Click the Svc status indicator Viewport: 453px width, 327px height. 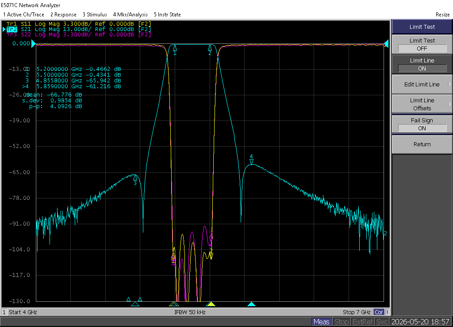(x=382, y=322)
